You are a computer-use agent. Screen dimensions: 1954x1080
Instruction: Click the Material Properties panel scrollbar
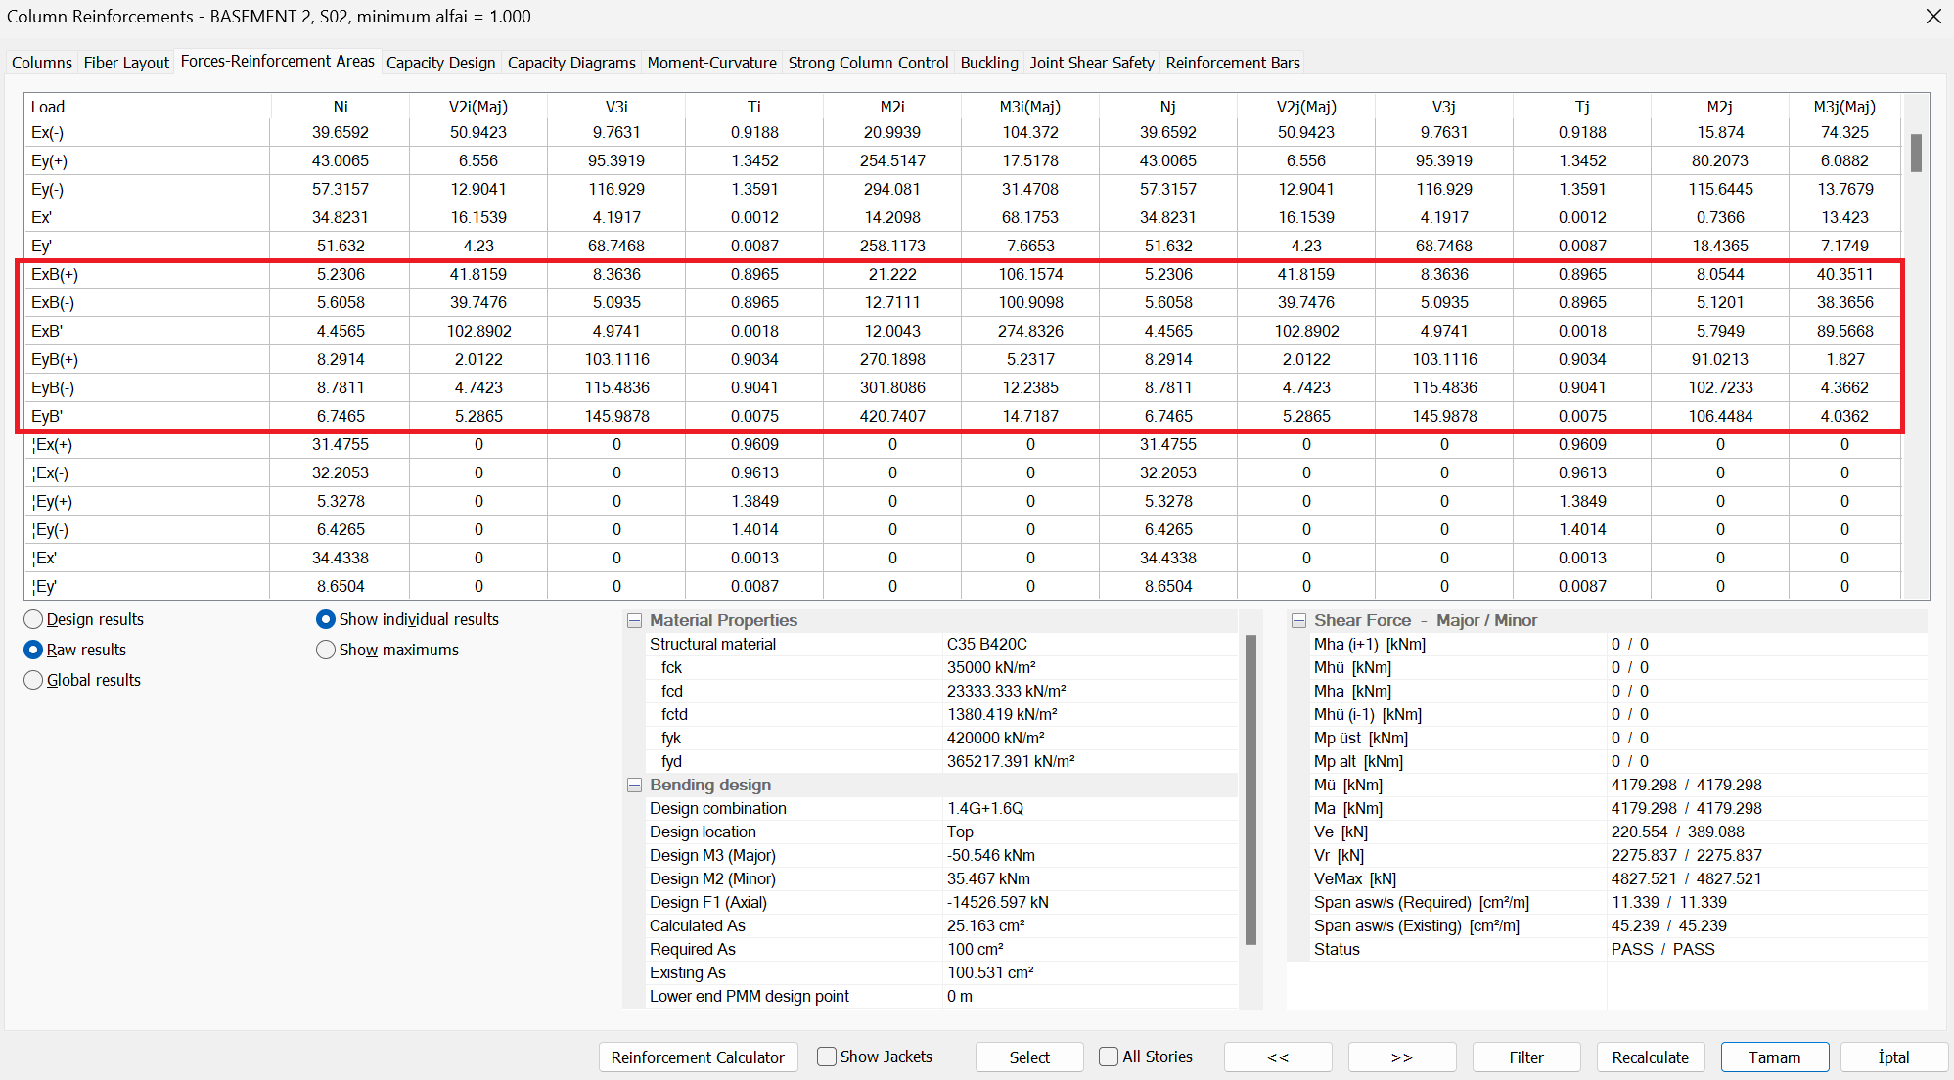[x=1250, y=790]
